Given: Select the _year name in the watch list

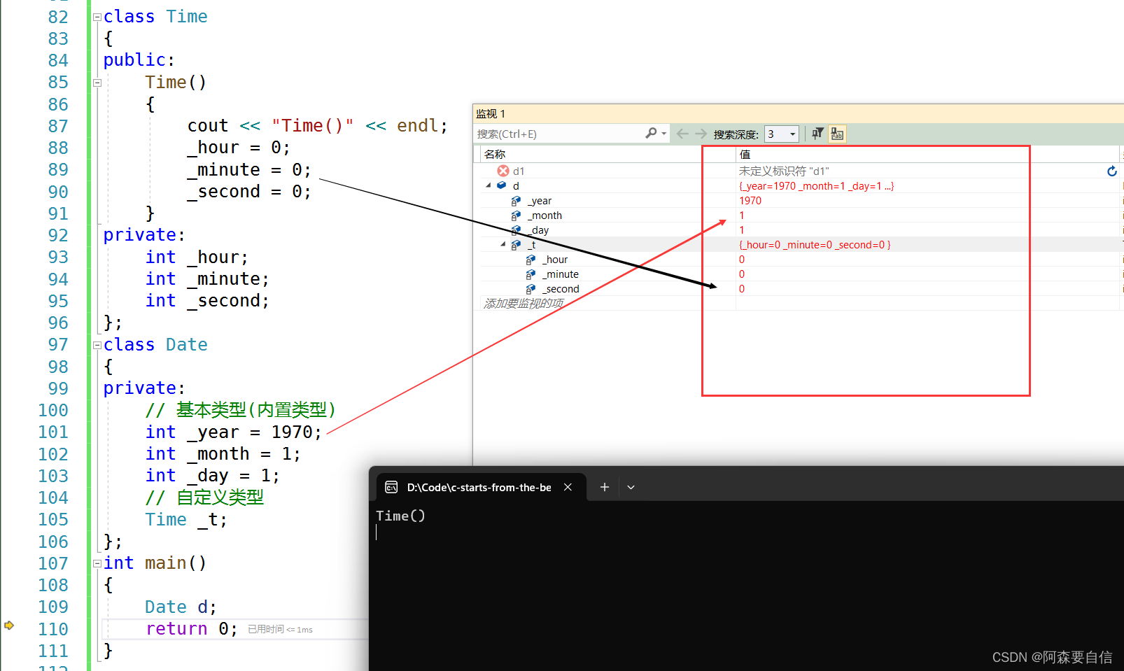Looking at the screenshot, I should tap(540, 201).
